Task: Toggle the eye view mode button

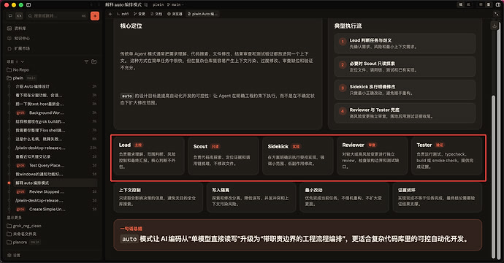Action: (x=19, y=16)
